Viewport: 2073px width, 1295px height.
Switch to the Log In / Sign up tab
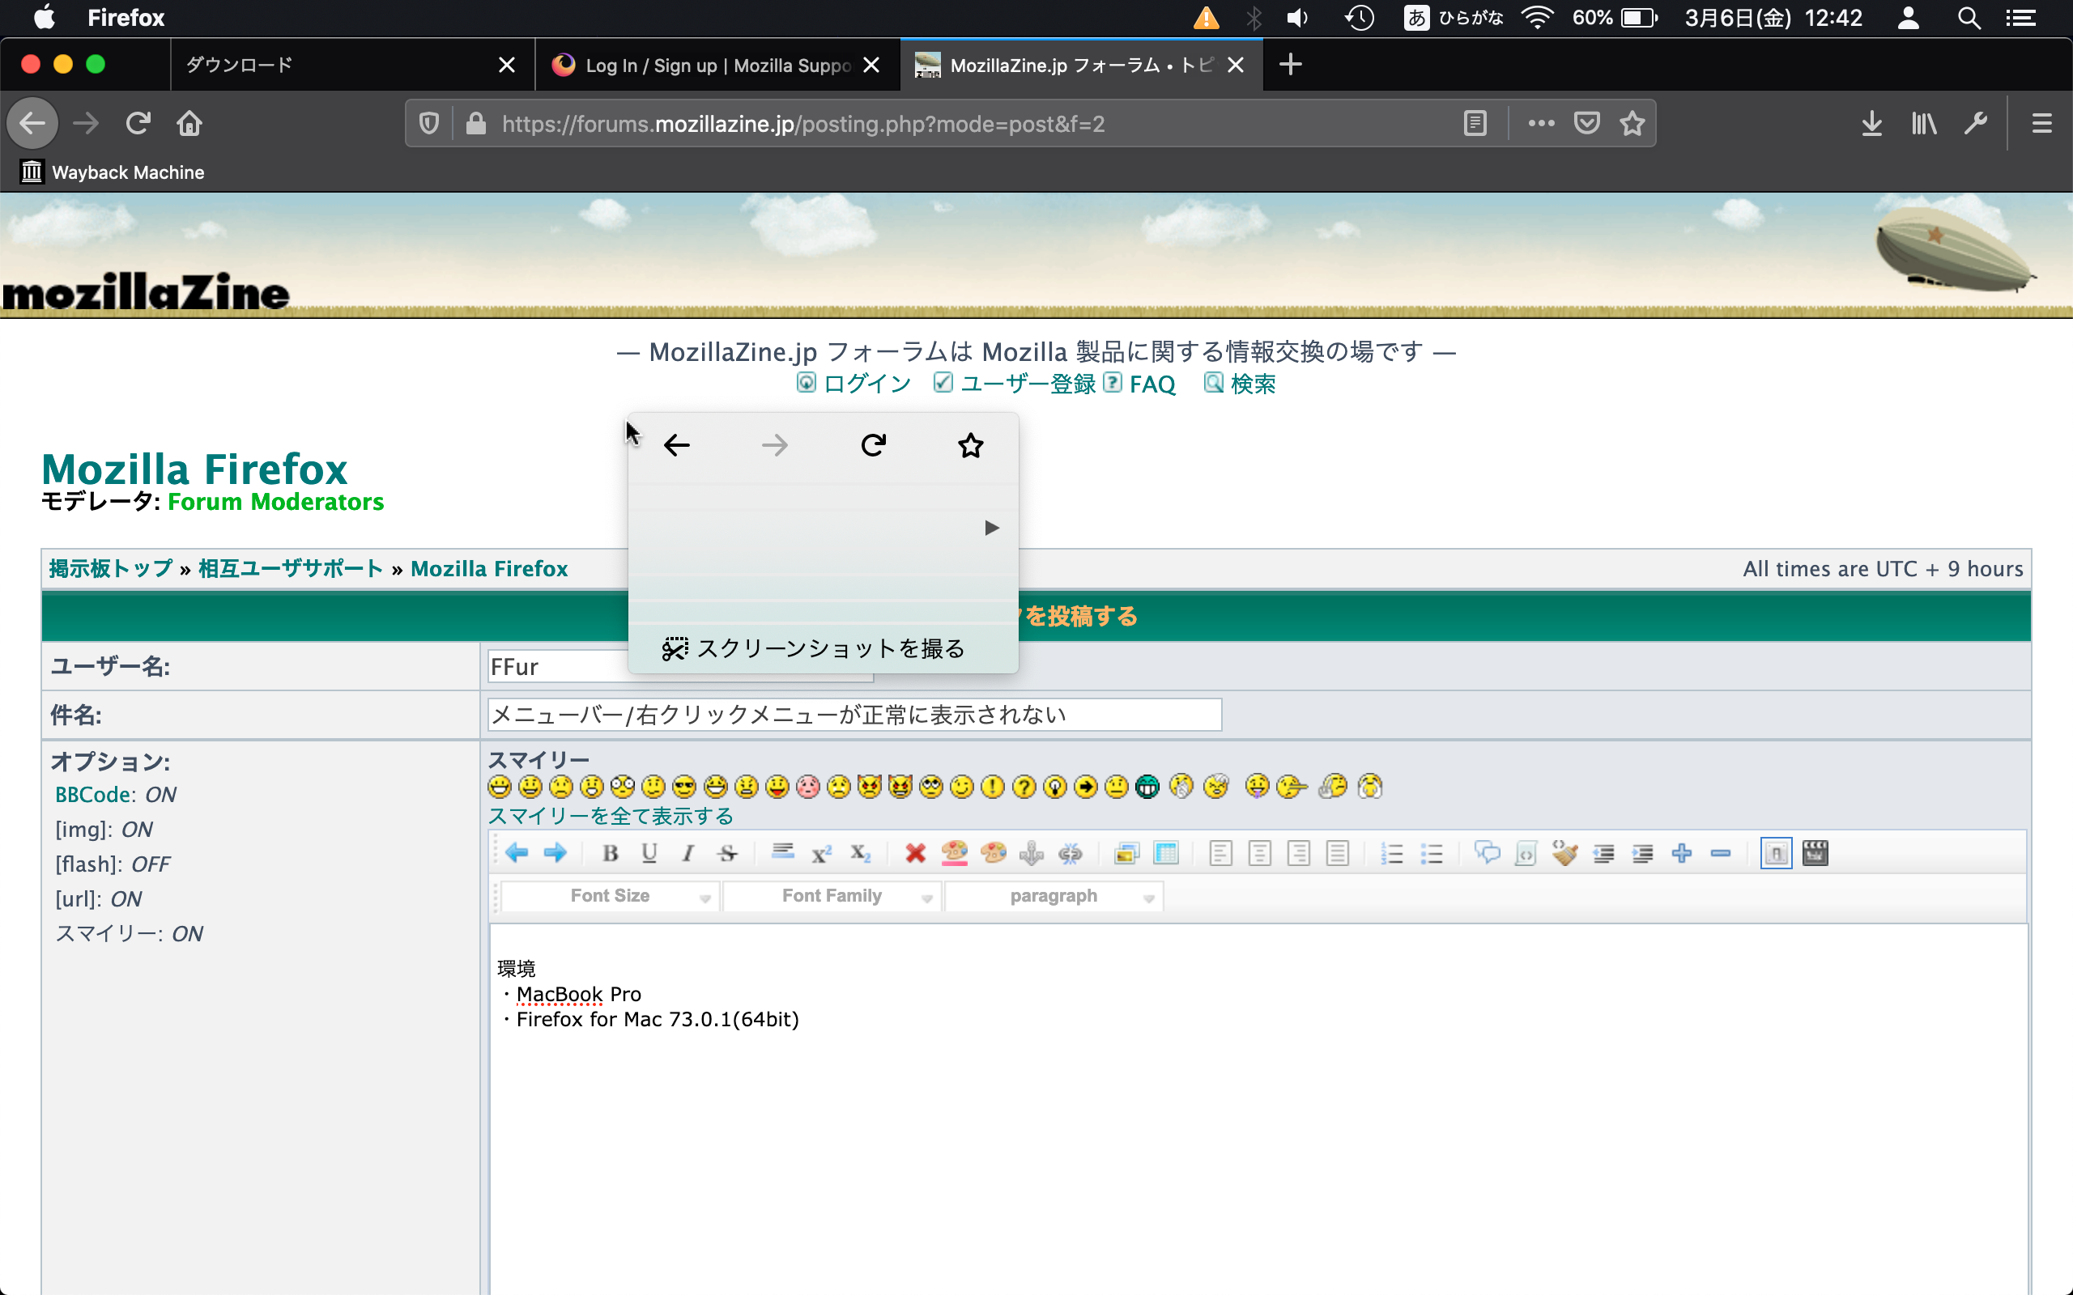tap(716, 65)
